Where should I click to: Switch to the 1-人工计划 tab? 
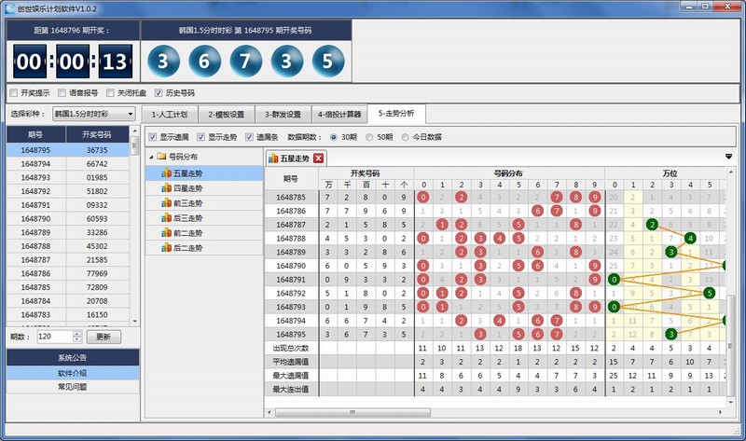pyautogui.click(x=168, y=115)
